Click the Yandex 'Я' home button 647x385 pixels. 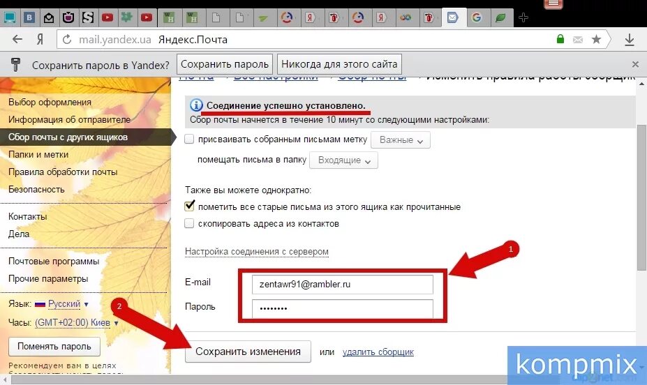click(40, 40)
